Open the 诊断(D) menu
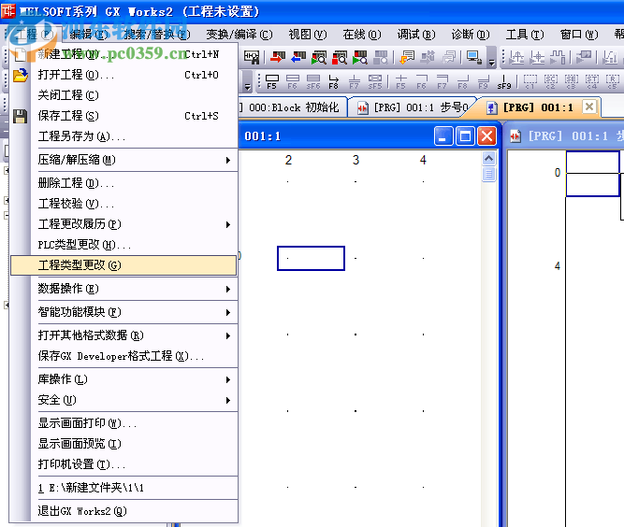The height and width of the screenshot is (527, 624). [470, 35]
